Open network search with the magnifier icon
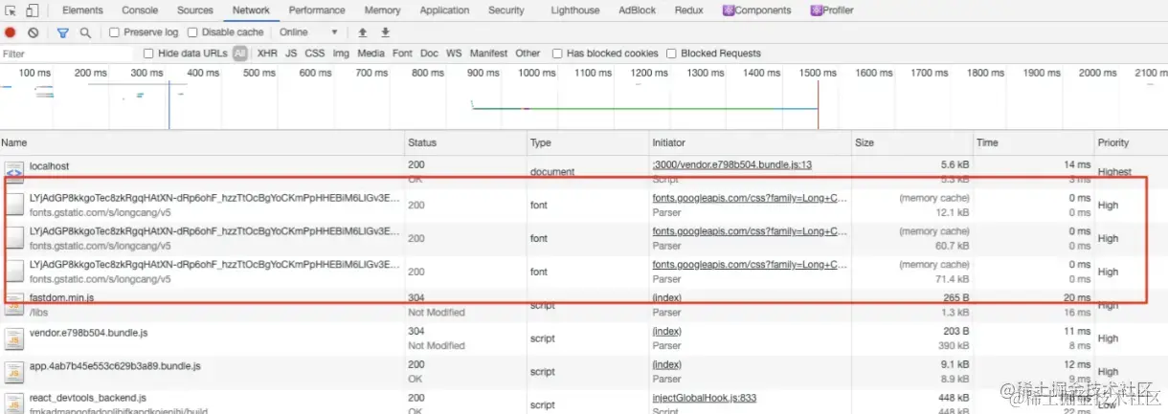This screenshot has width=1168, height=414. pyautogui.click(x=85, y=33)
